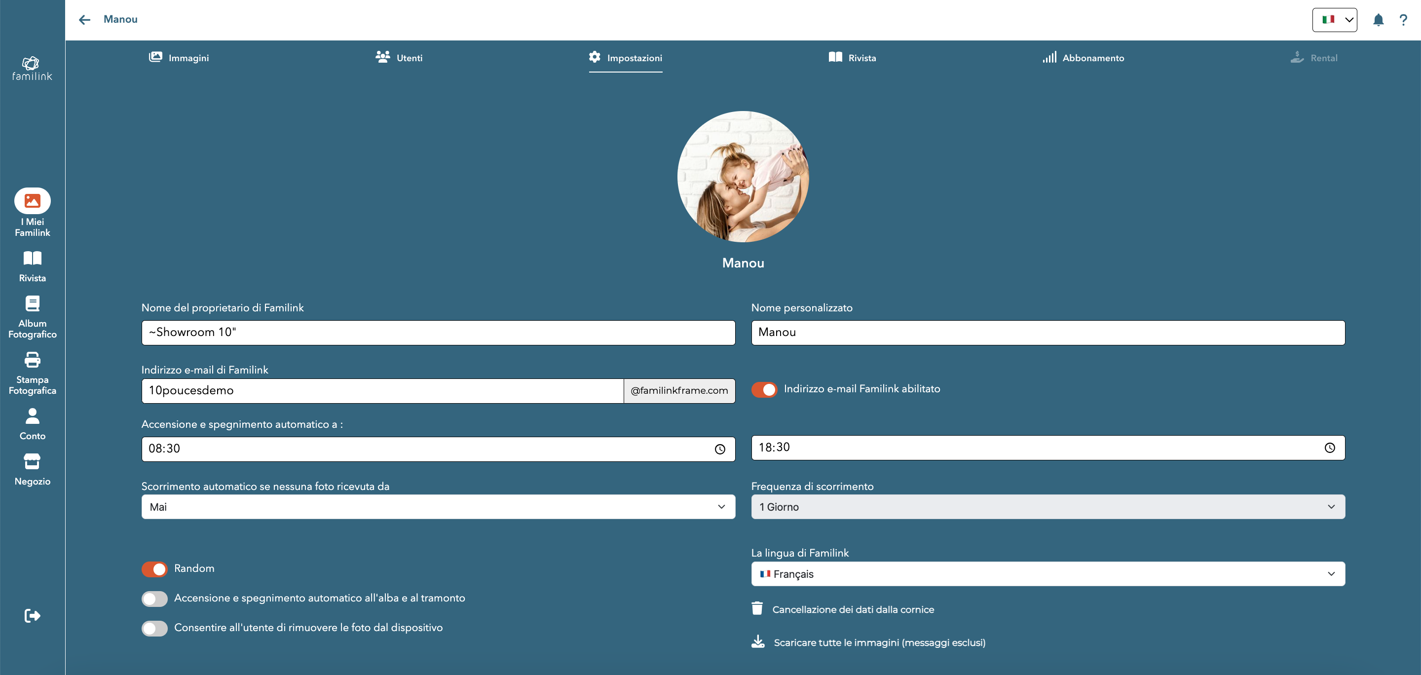Click Scaricare tutte le immagini link
This screenshot has width=1421, height=675.
(879, 642)
